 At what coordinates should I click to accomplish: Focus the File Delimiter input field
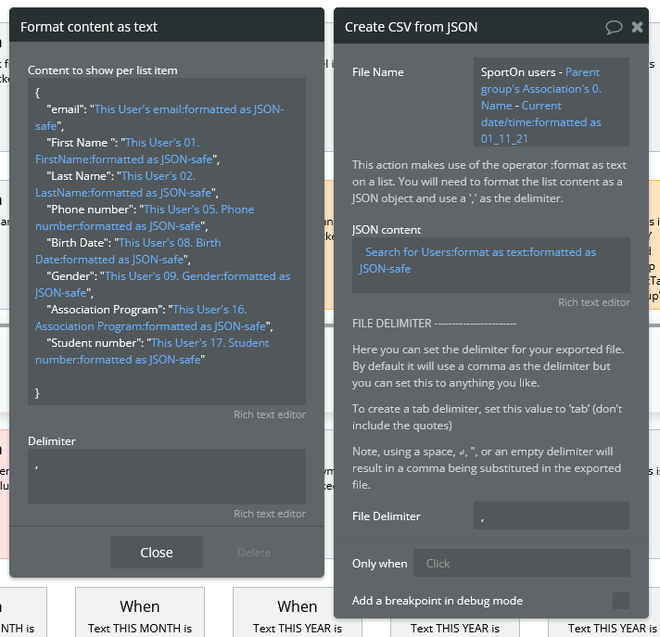551,516
